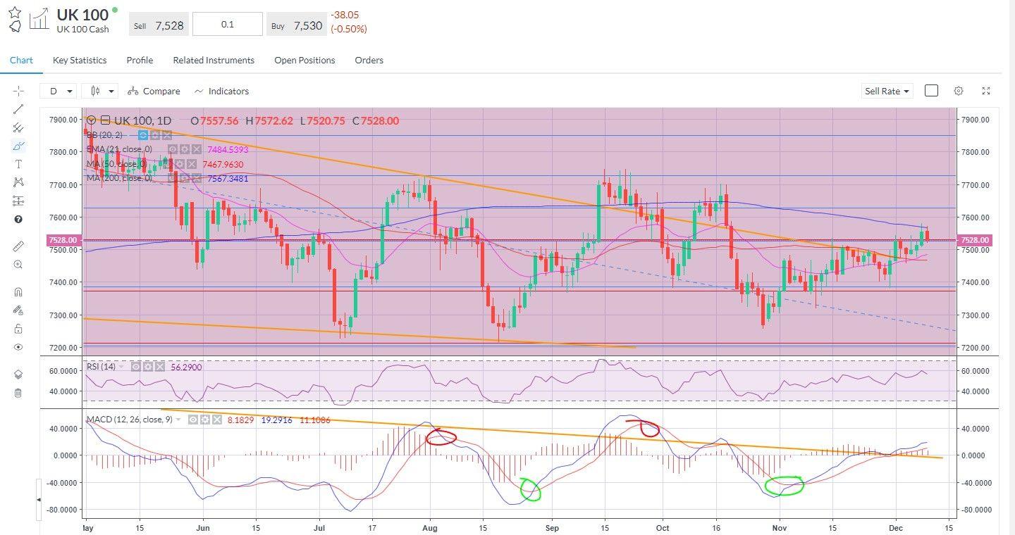Remove the MACD indicator
Viewport: 1015px width, 535px height.
click(217, 420)
